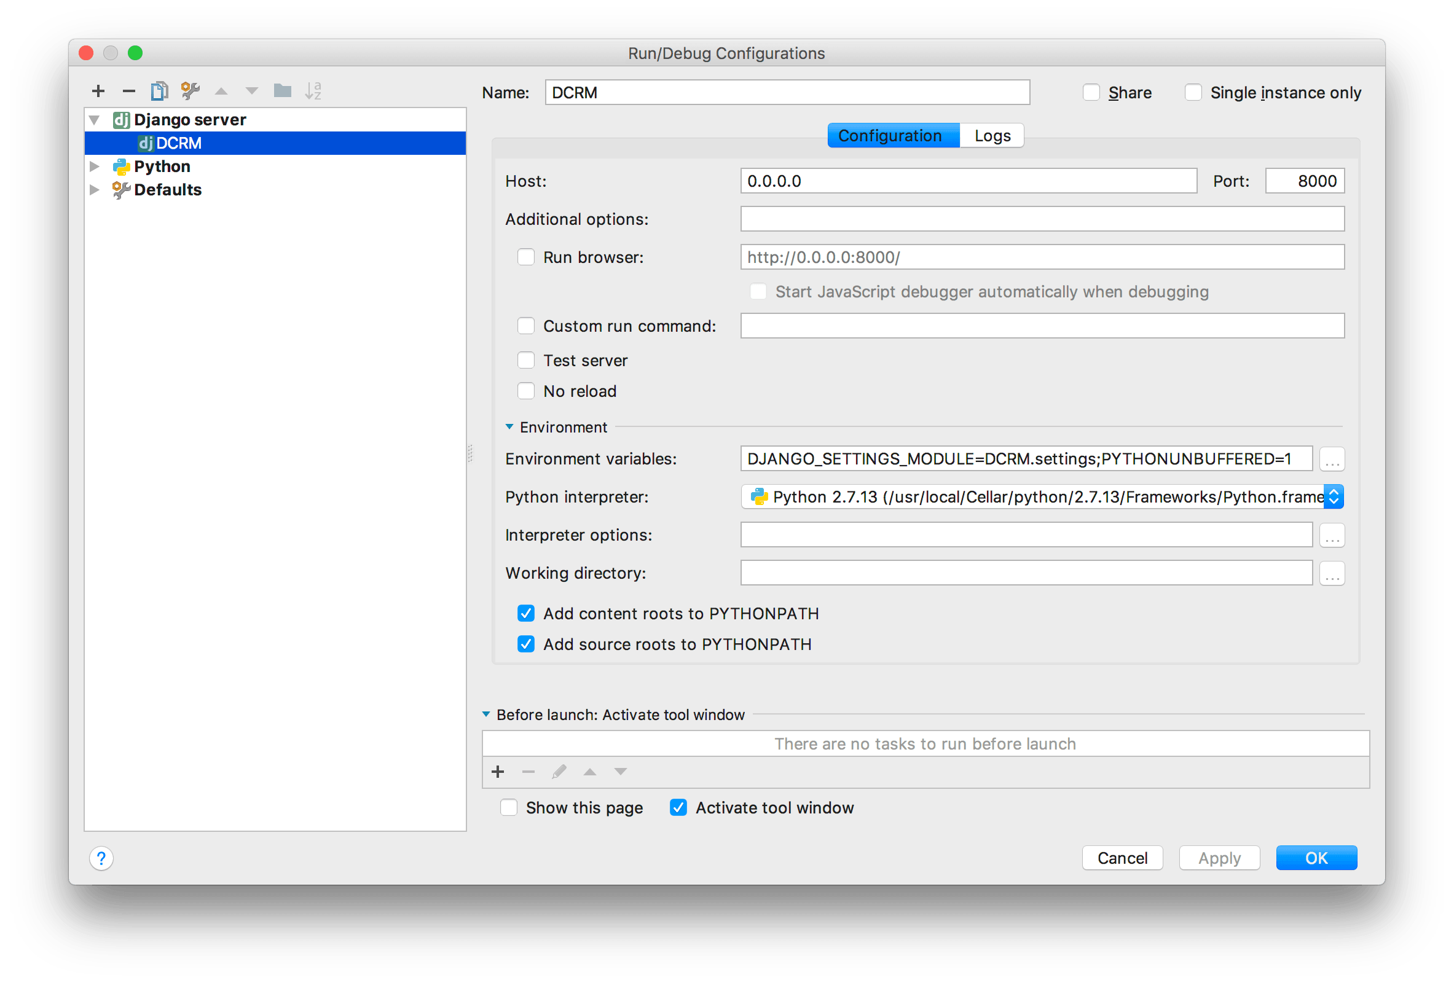Focus the Working directory field
Viewport: 1454px width, 983px height.
tap(1026, 573)
